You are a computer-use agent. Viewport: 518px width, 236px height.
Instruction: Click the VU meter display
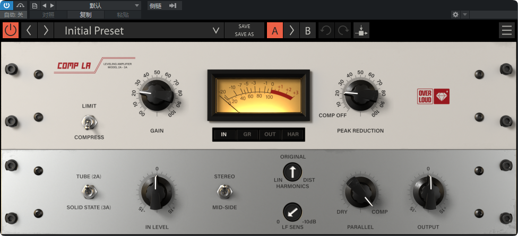pos(258,95)
